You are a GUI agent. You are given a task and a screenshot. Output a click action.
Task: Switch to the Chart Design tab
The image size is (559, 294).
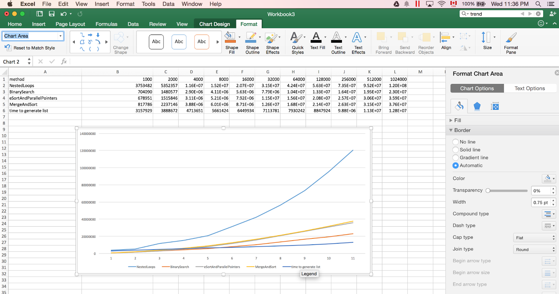(215, 24)
